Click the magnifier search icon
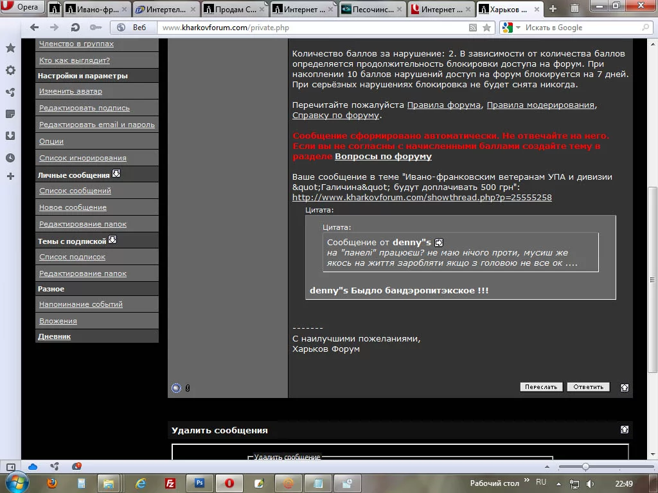658x493 pixels. 645,27
